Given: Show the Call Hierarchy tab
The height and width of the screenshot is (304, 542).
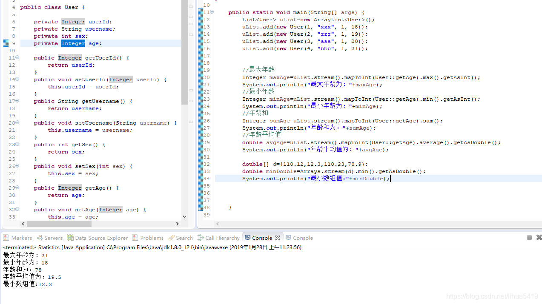Looking at the screenshot, I should tap(218, 238).
